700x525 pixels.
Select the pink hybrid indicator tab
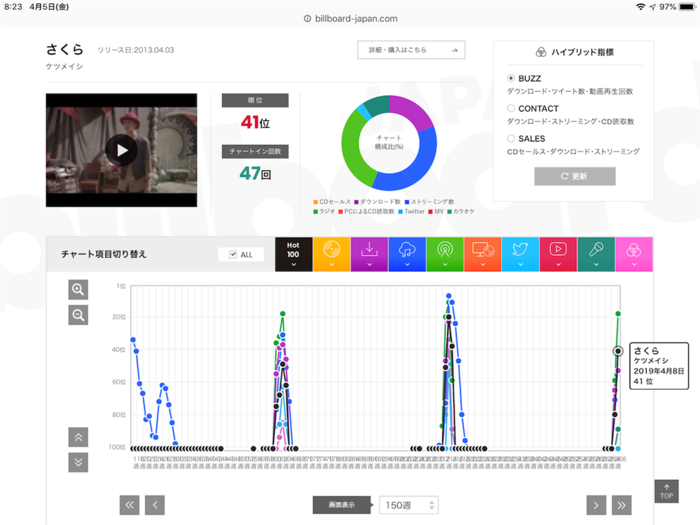pyautogui.click(x=634, y=254)
